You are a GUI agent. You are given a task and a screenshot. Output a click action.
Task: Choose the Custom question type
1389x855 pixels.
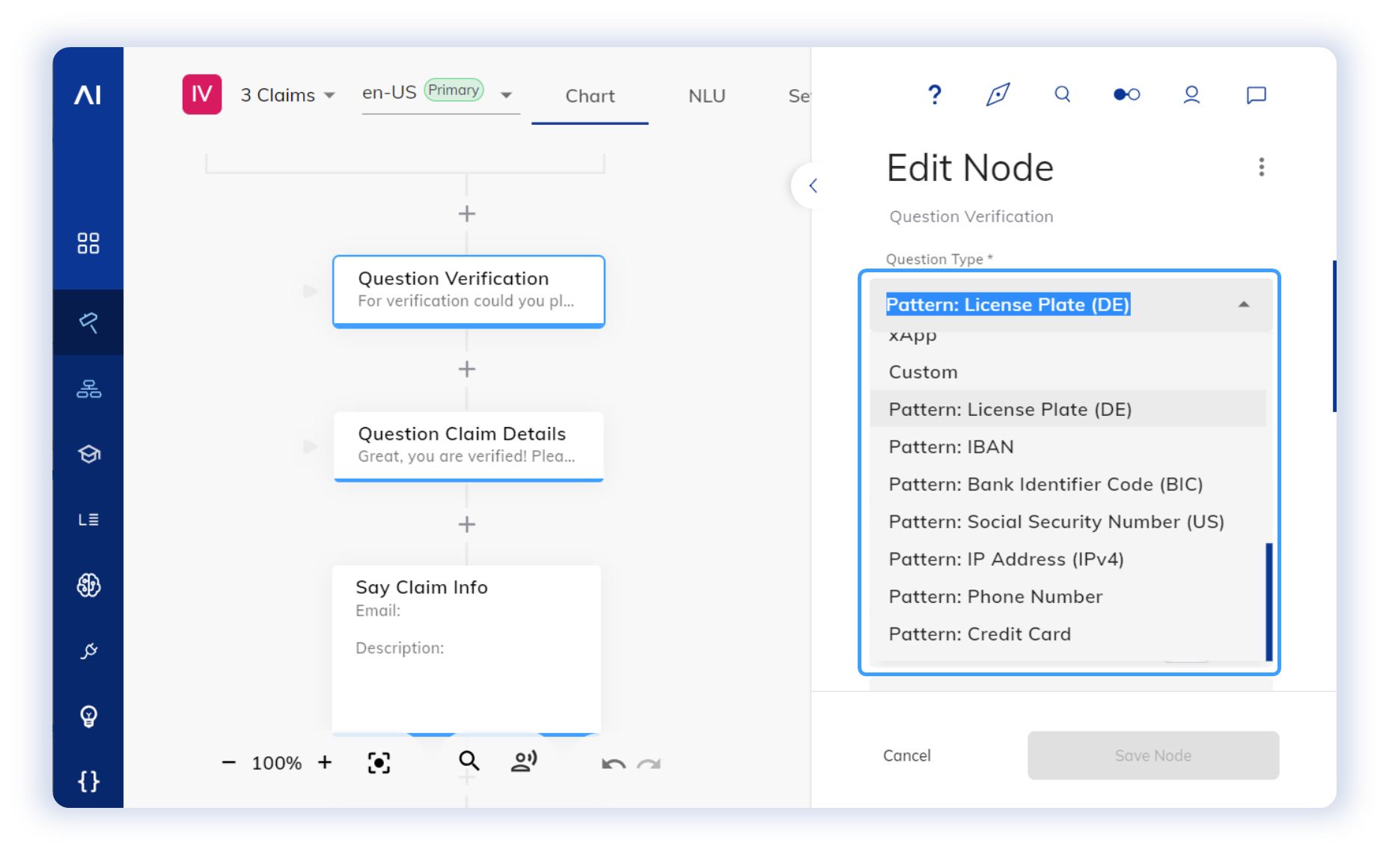[x=1067, y=372]
